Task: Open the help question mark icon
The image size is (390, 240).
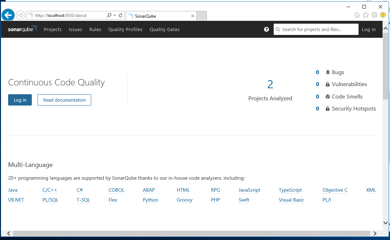Action: click(266, 29)
